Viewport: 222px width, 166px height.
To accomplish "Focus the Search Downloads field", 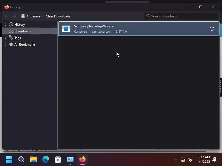I will [181, 16].
